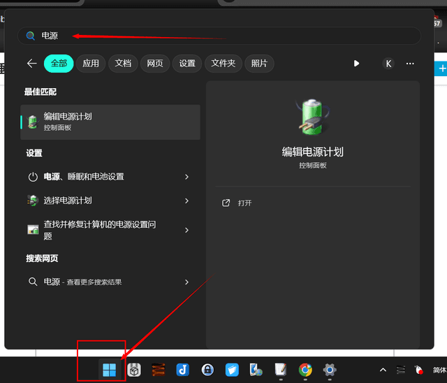Click the Windows Start button
The height and width of the screenshot is (383, 447).
110,370
